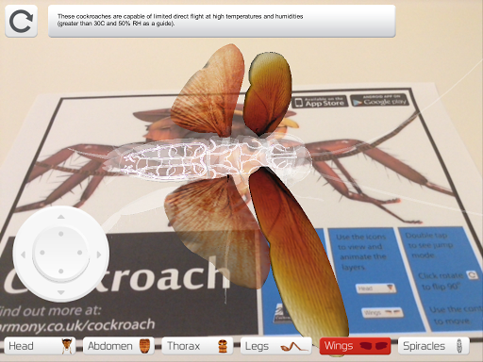Tap the right arrow on the joystick
483x362 pixels.
(x=99, y=255)
